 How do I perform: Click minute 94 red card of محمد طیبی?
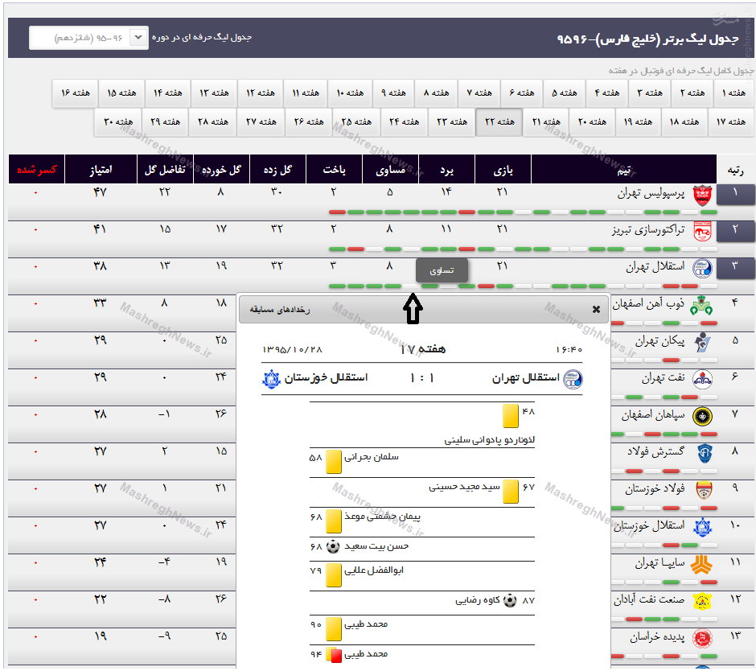335,656
